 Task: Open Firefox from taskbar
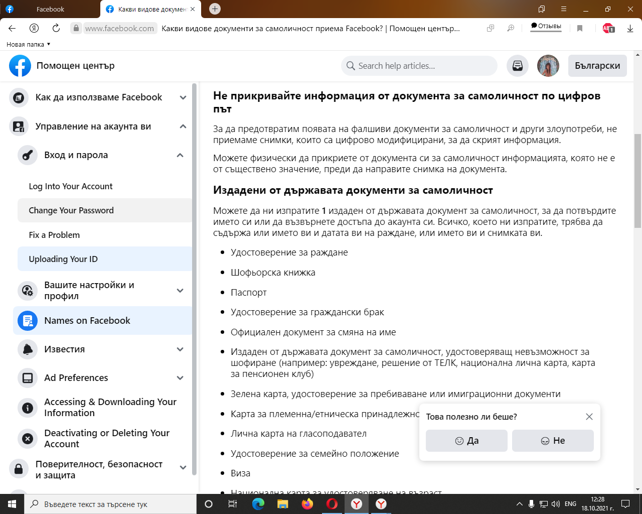click(307, 504)
